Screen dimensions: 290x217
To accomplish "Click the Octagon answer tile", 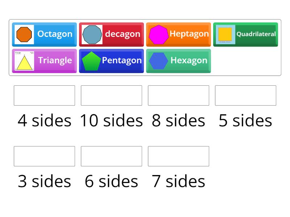I will tap(44, 34).
